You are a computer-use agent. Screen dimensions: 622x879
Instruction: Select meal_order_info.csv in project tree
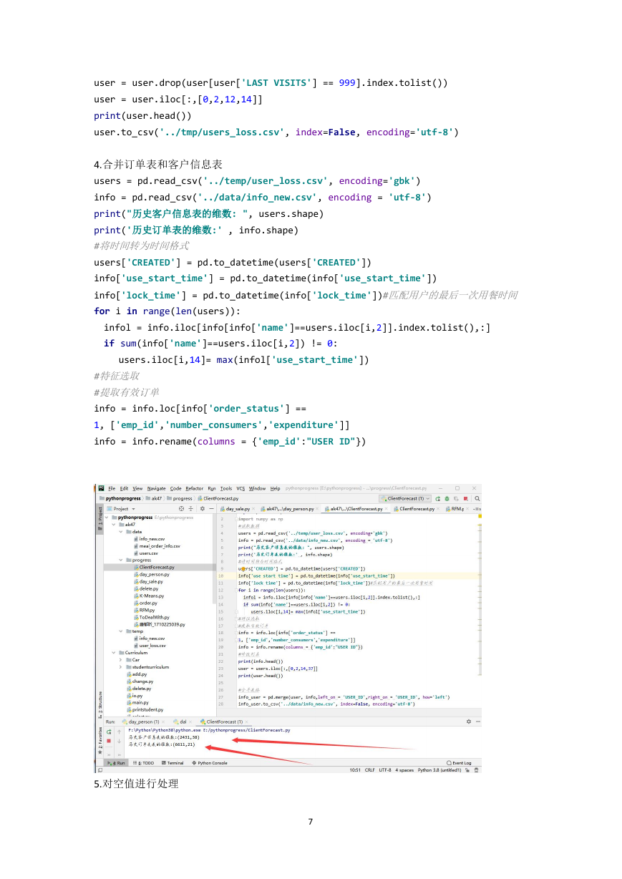[156, 546]
